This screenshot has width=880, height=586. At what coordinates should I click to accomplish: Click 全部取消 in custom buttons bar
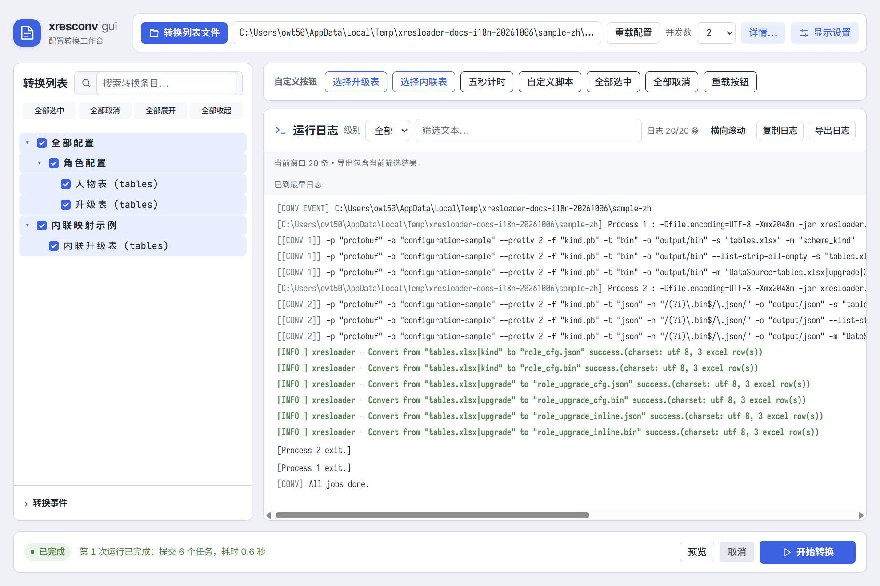672,82
